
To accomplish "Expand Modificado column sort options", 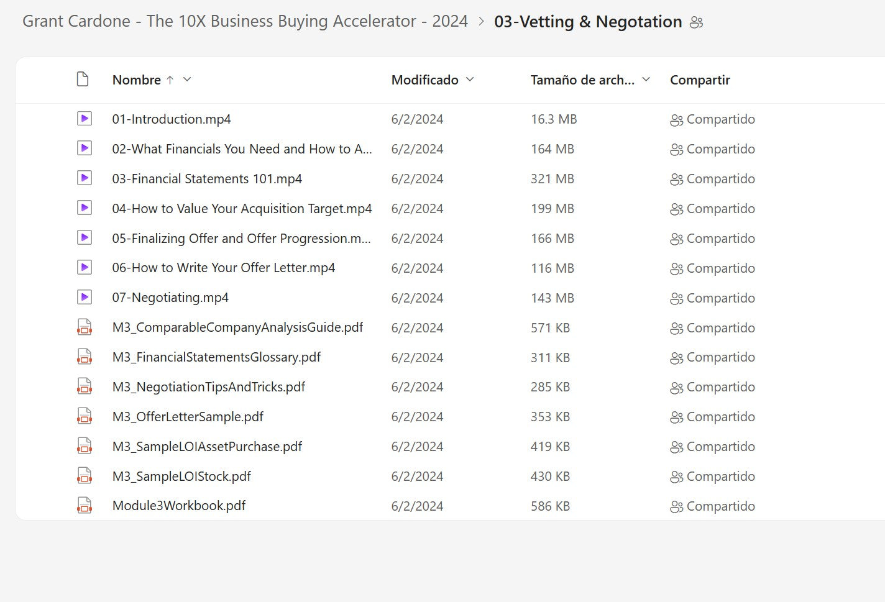I will click(x=470, y=80).
